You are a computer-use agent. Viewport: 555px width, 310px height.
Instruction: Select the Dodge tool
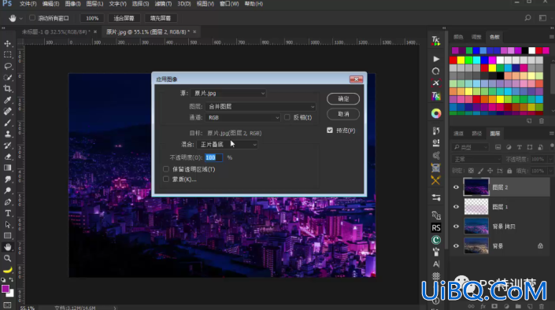pos(7,190)
